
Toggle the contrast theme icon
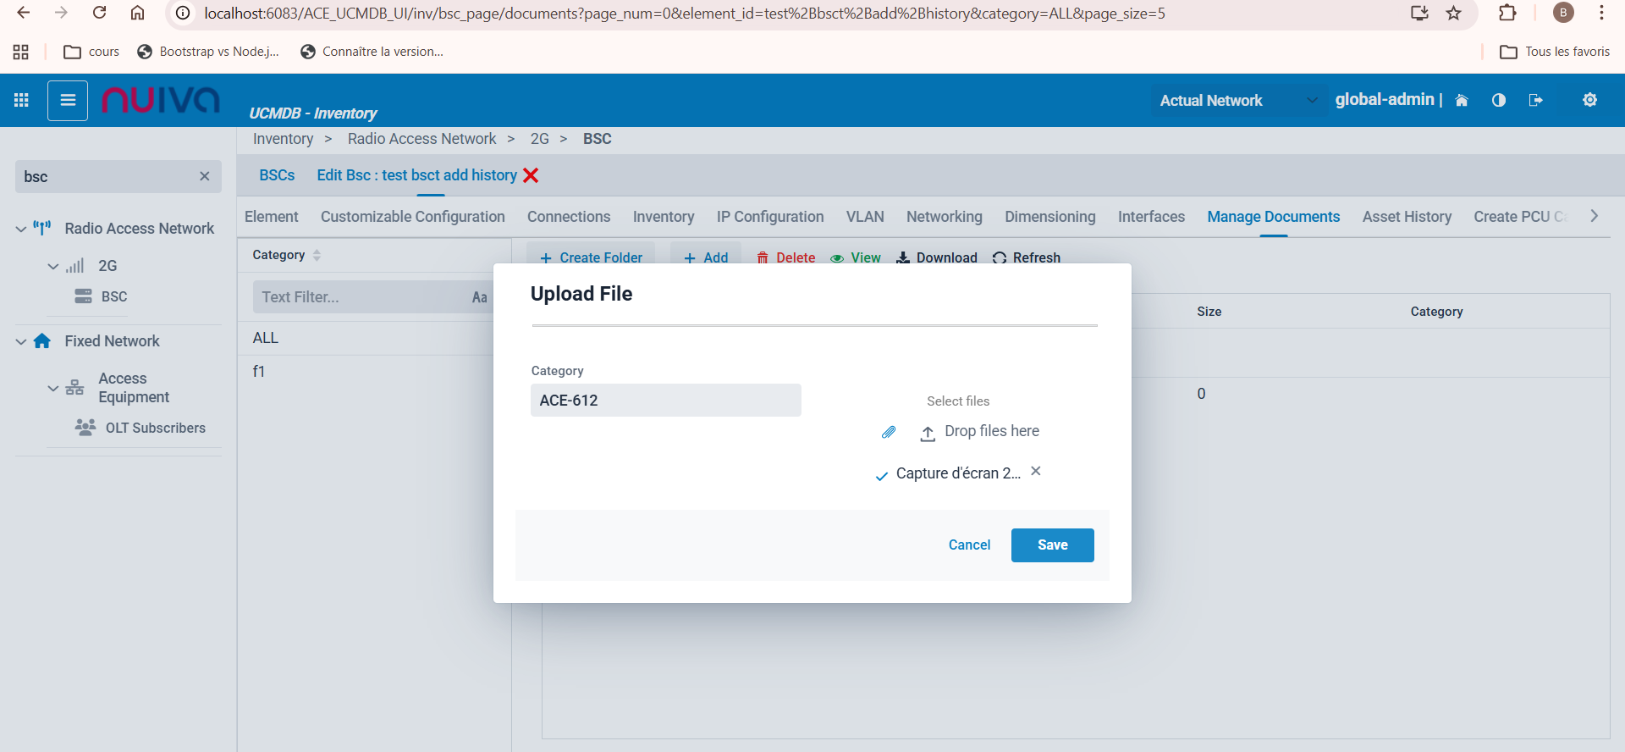click(x=1499, y=101)
